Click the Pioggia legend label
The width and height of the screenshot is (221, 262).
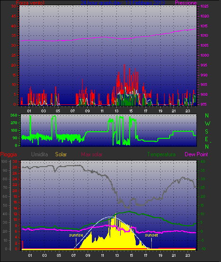click(8, 154)
